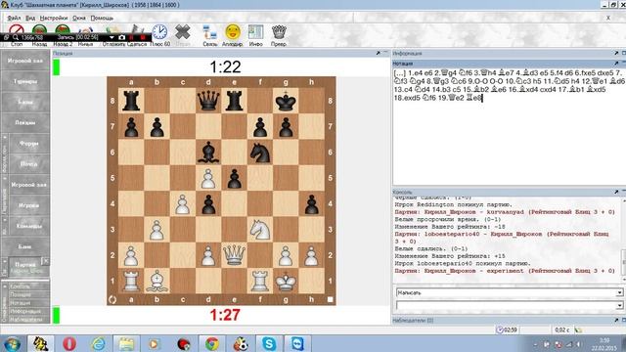626x352 pixels.
Task: Open Форум in the sidebar
Action: click(x=28, y=143)
